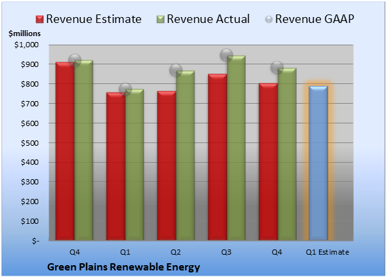Select the red estimate bar for Q3
Viewport: 386px width, 277px height.
coord(217,157)
